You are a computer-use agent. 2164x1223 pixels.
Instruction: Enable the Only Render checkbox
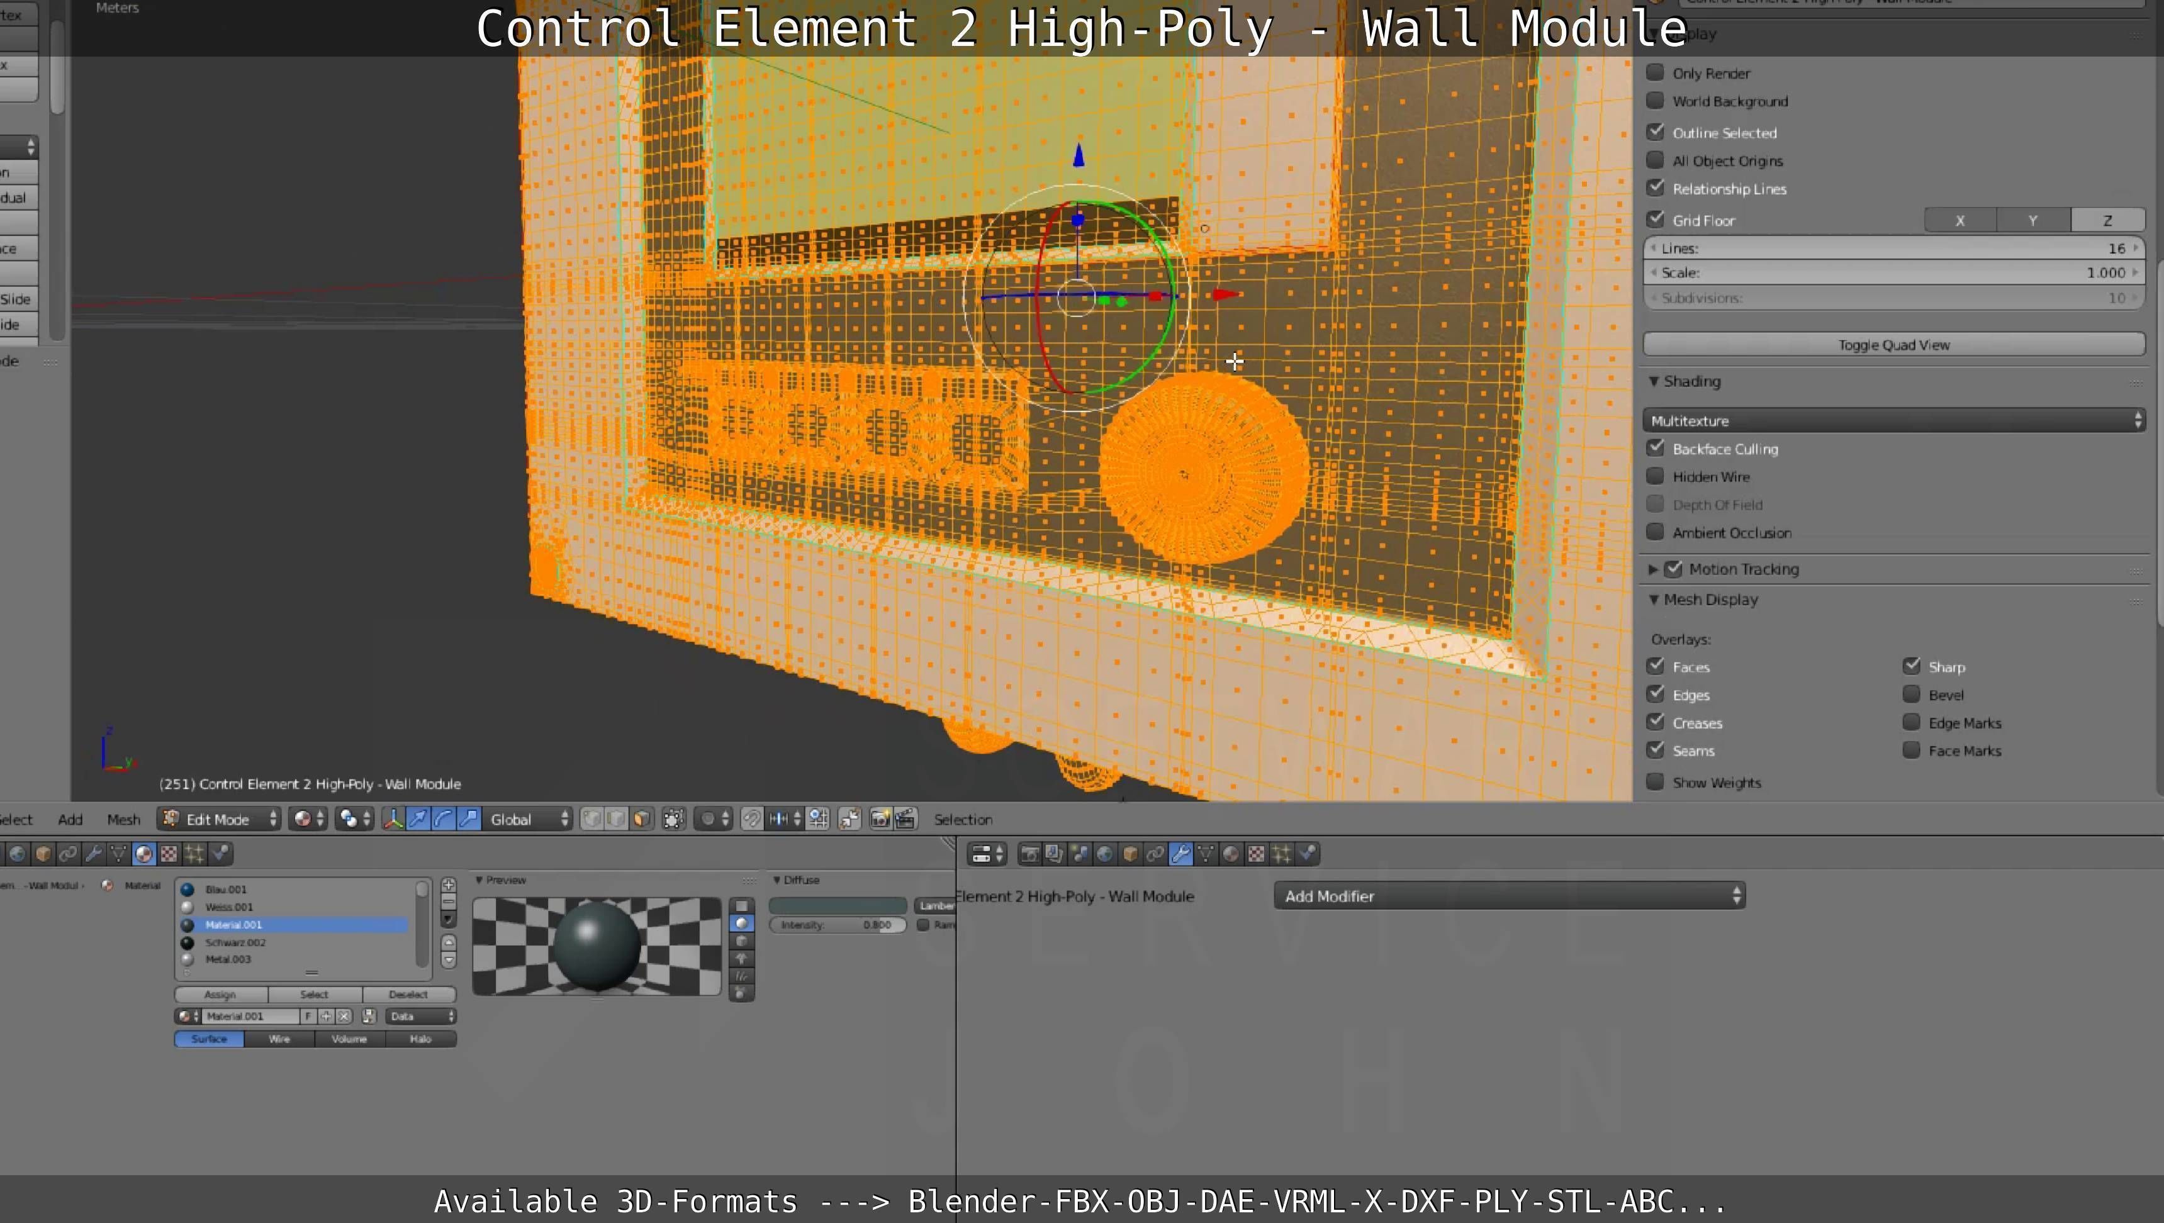tap(1655, 72)
